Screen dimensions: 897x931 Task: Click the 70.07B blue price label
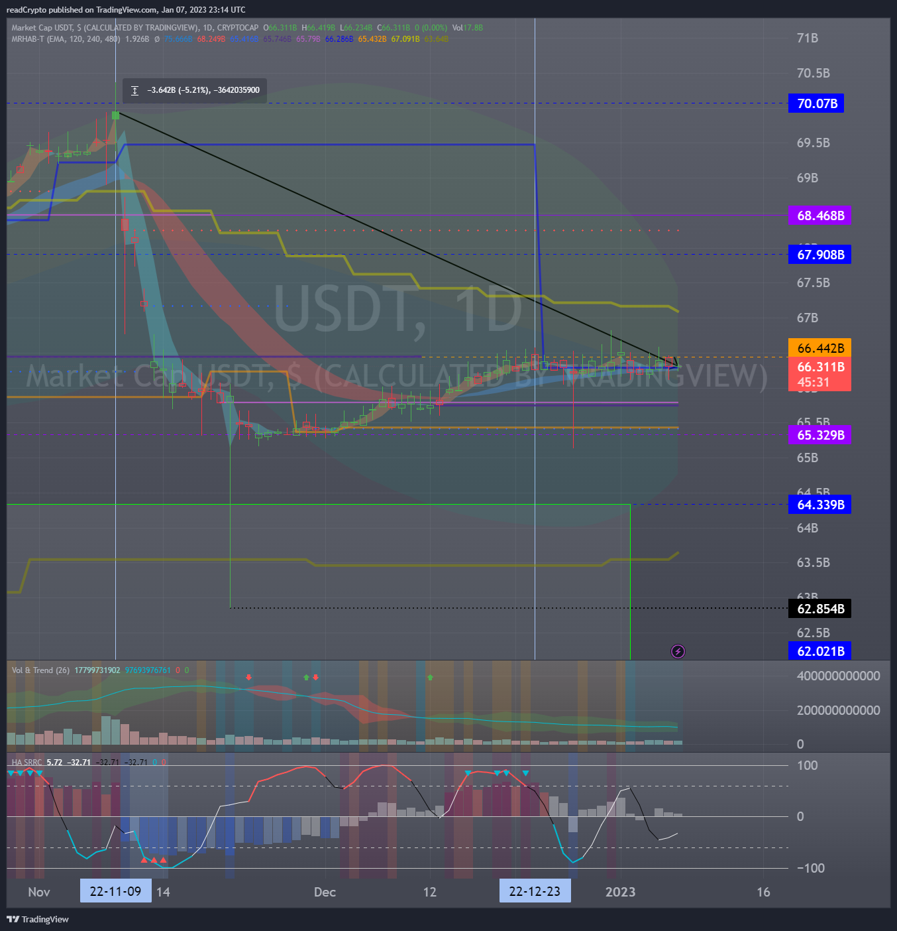816,103
